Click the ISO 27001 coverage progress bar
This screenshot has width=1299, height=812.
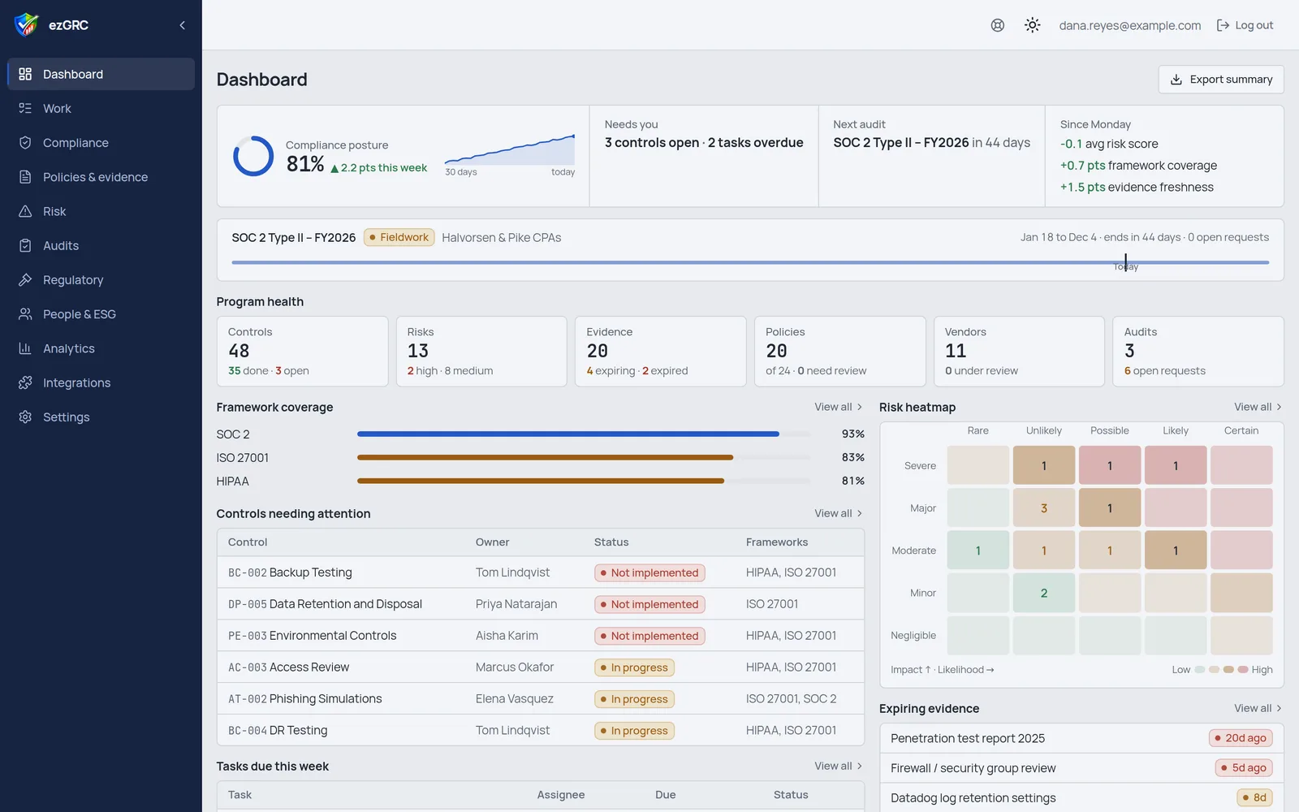(x=584, y=457)
